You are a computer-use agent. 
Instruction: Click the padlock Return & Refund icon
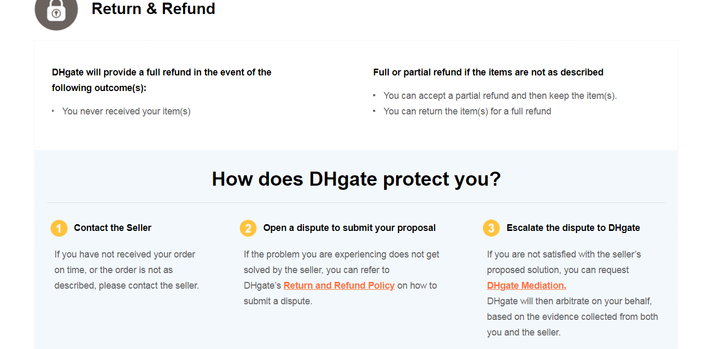point(56,9)
